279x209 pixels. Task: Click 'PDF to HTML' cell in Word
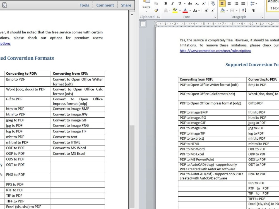(x=212, y=144)
